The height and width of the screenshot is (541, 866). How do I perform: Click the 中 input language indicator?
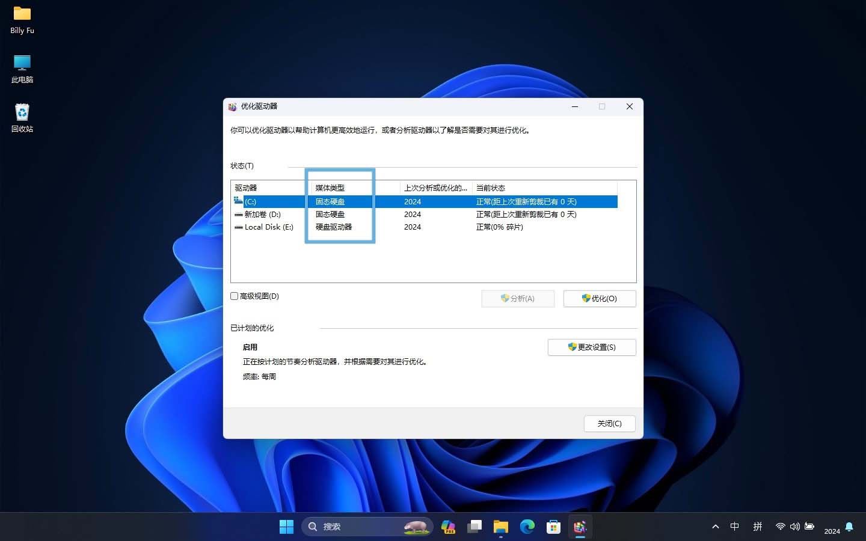tap(735, 527)
